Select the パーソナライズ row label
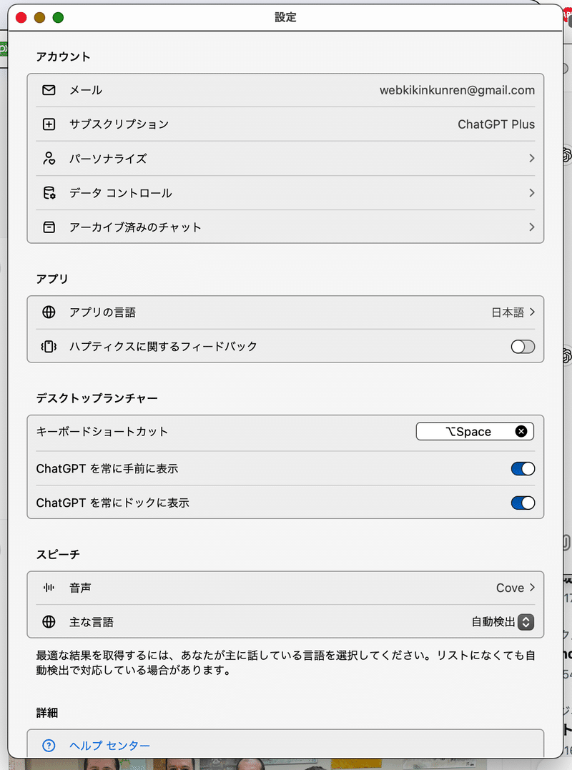Image resolution: width=572 pixels, height=770 pixels. (108, 158)
